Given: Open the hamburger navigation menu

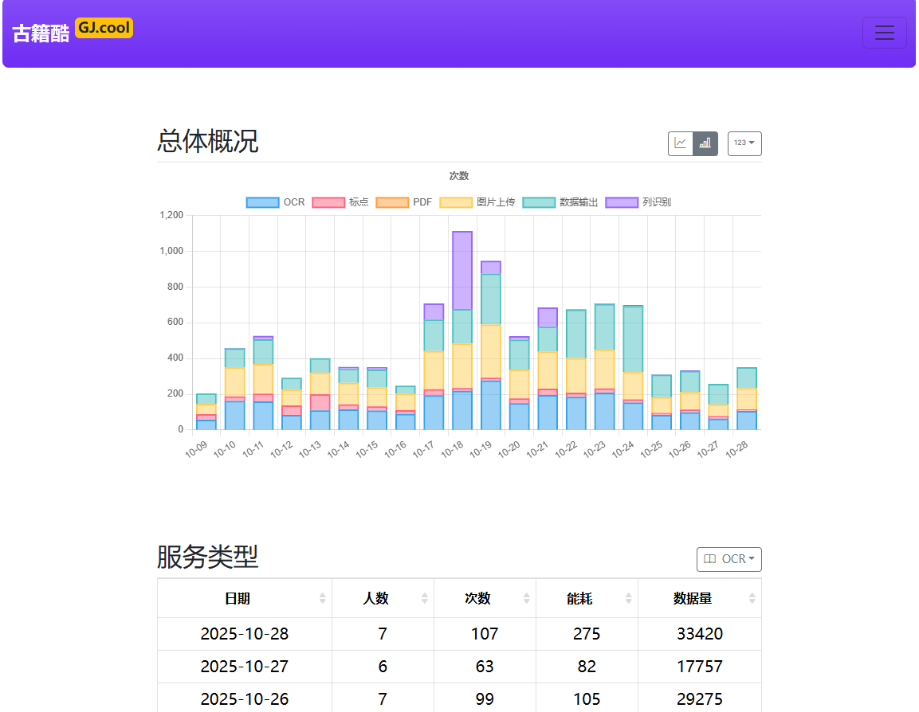Looking at the screenshot, I should coord(884,33).
